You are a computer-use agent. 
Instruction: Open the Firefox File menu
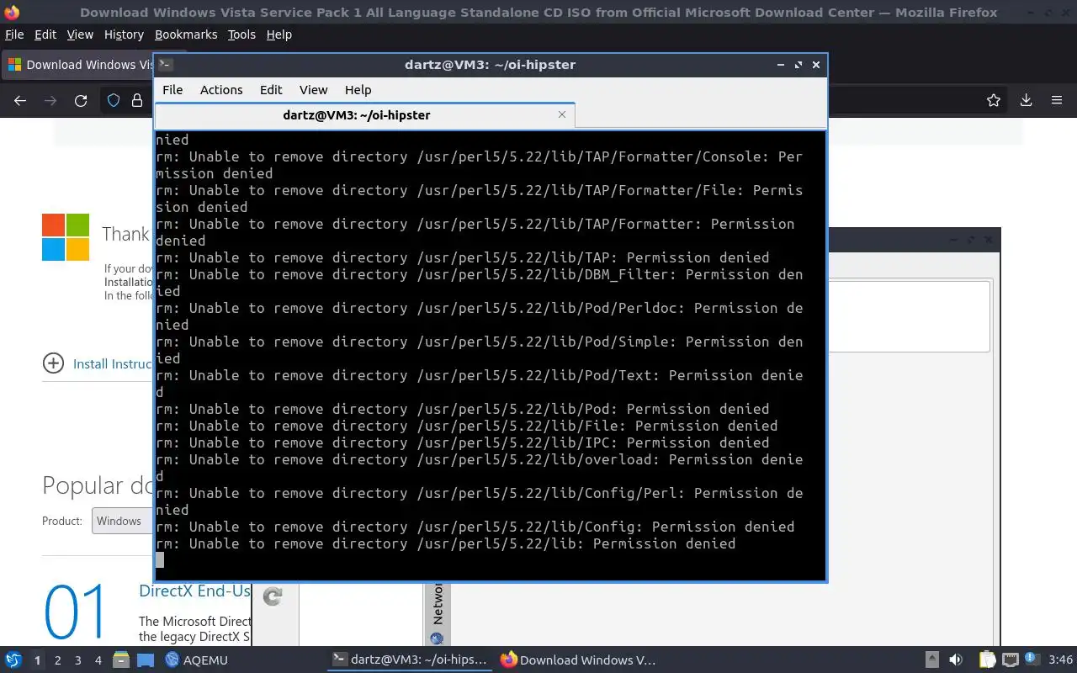pyautogui.click(x=14, y=34)
